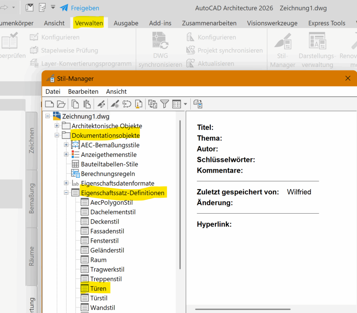Switch to the Ausgabe ribbon tab
Viewport: 357px width, 313px height.
point(126,23)
